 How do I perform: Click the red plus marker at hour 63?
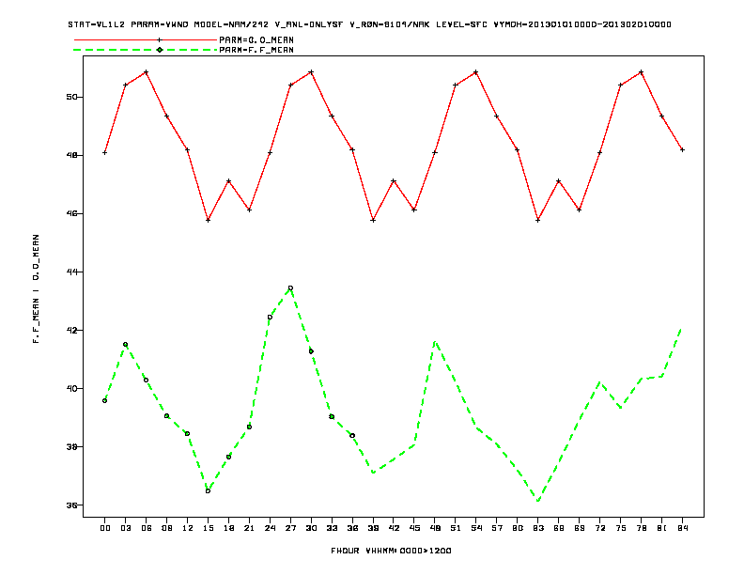point(538,220)
